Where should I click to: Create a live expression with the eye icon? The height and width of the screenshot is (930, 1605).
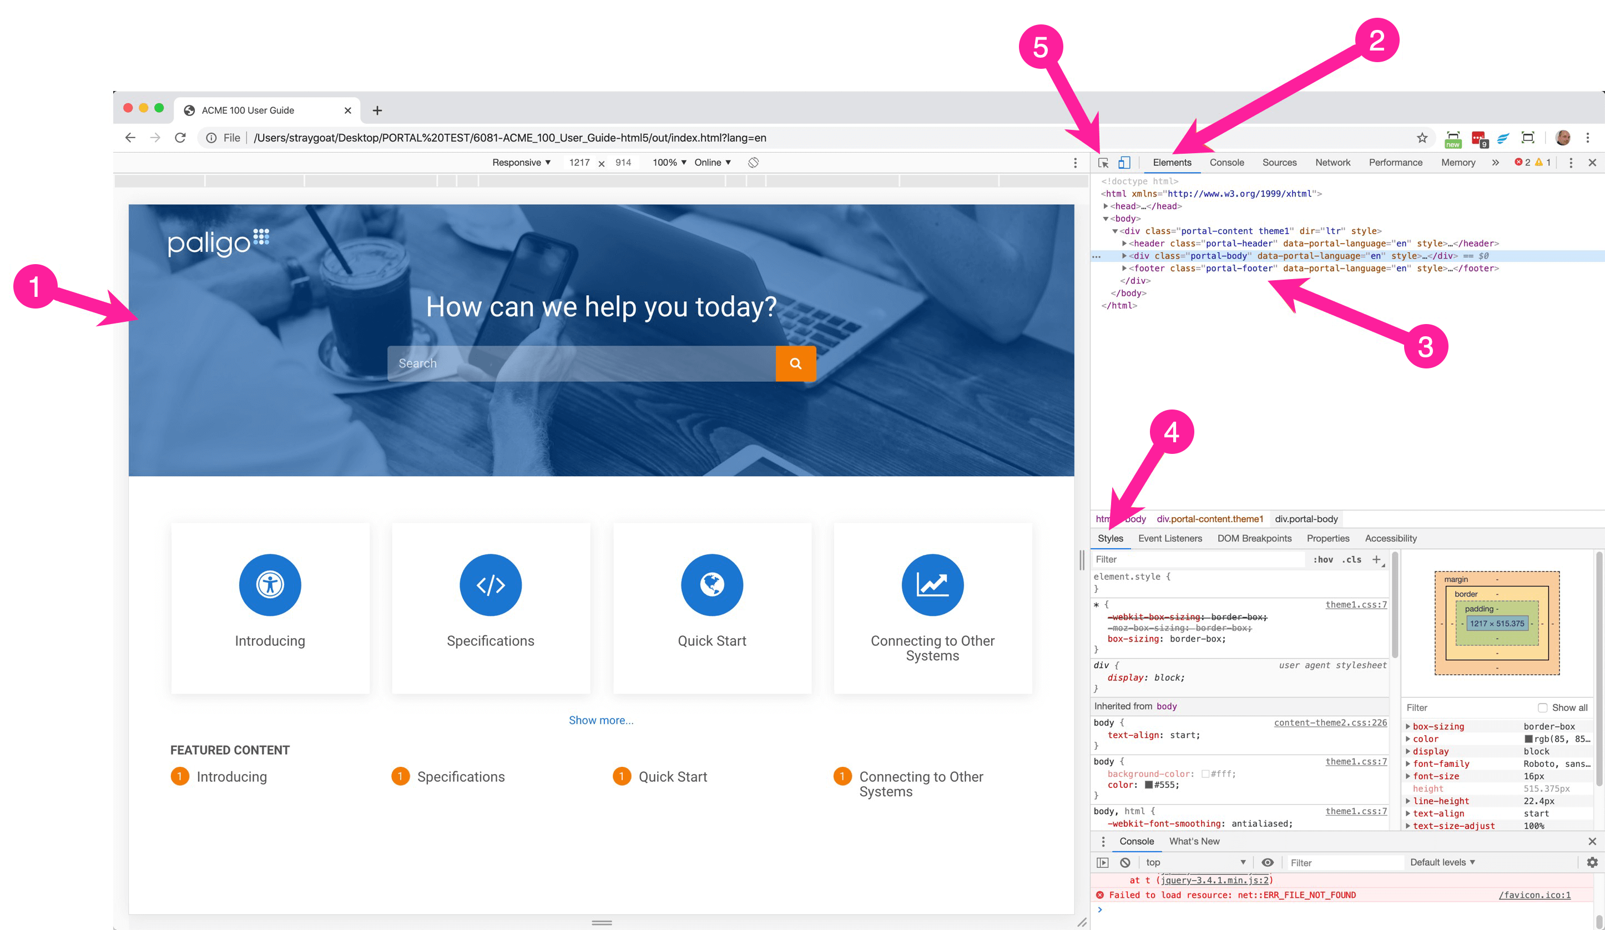tap(1267, 862)
